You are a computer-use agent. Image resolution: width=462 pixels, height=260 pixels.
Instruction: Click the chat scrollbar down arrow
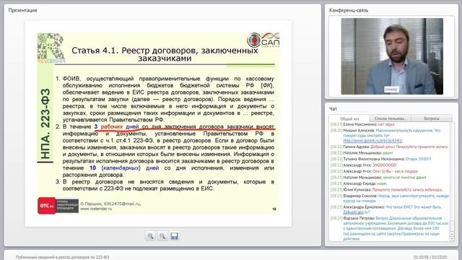(452, 238)
